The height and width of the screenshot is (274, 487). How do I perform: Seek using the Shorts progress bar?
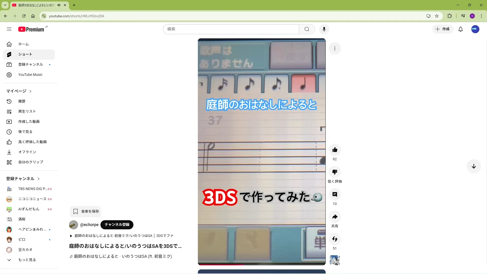pos(262,265)
